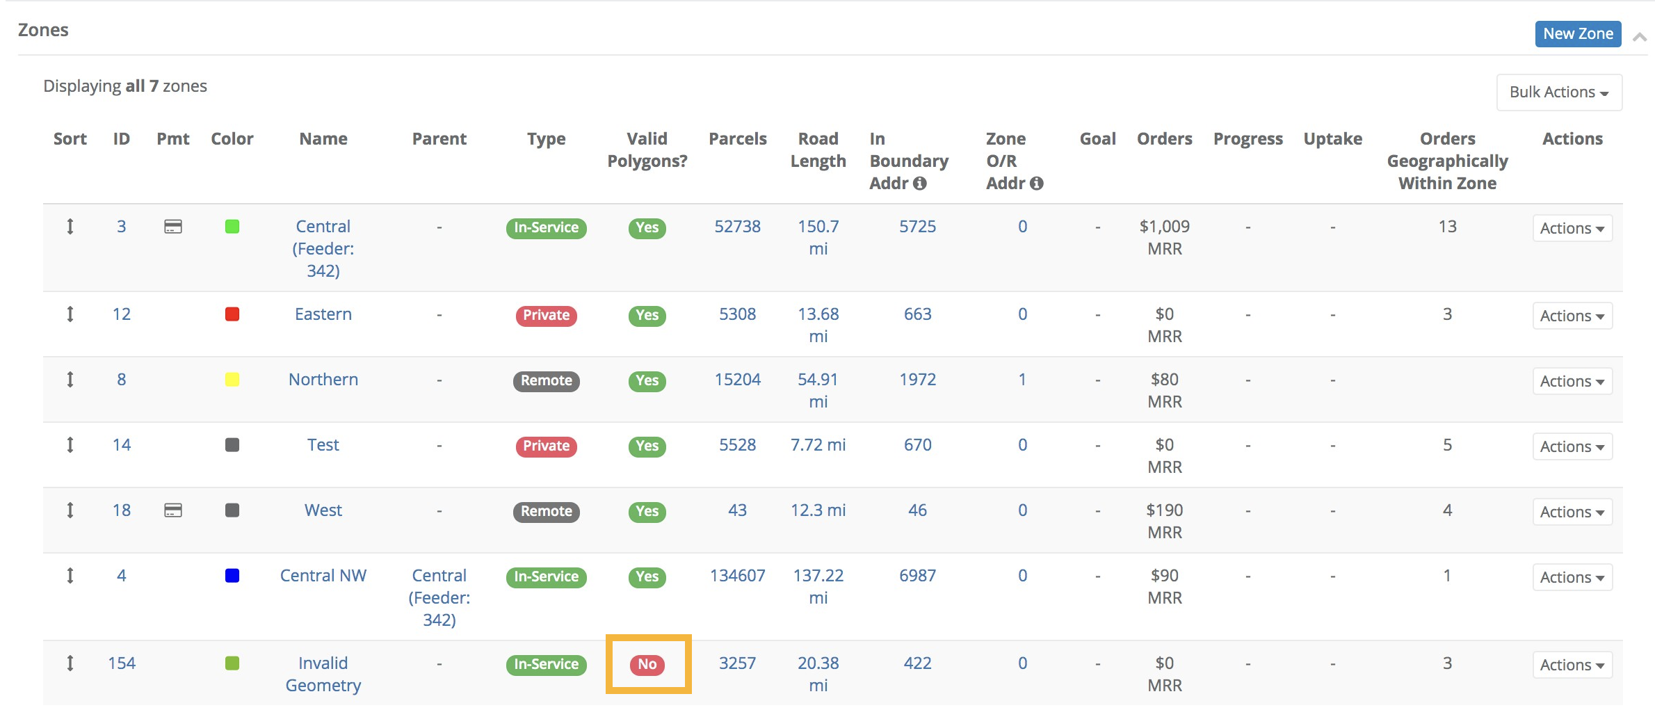Click the sort handle for Central zone
Viewport: 1655px width, 726px height.
70,227
